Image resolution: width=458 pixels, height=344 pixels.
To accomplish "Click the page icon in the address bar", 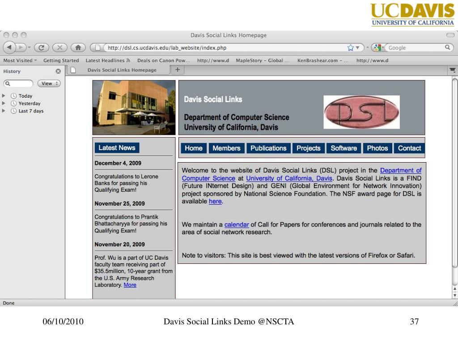I will (x=98, y=47).
